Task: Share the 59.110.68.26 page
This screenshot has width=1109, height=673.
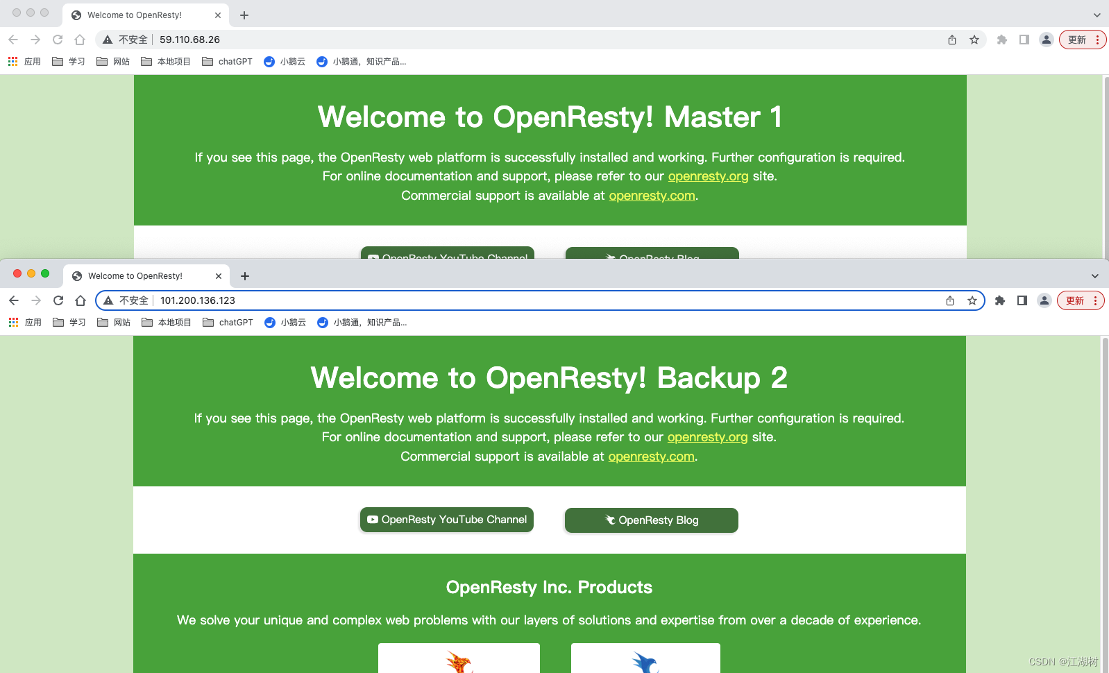Action: click(952, 40)
